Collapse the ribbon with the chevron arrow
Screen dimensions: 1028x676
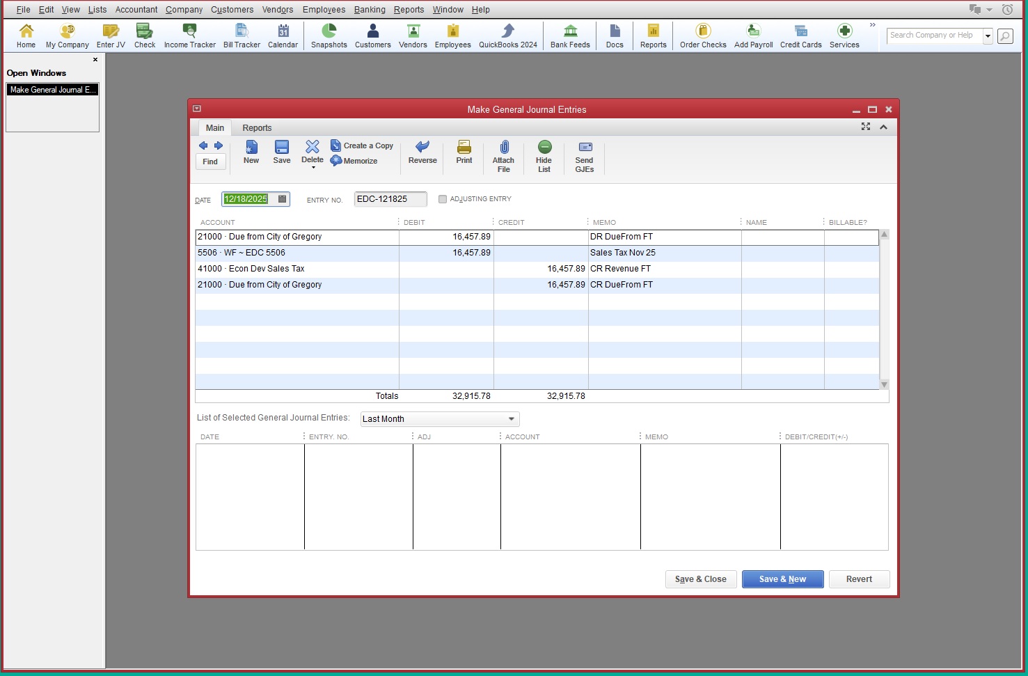coord(883,127)
